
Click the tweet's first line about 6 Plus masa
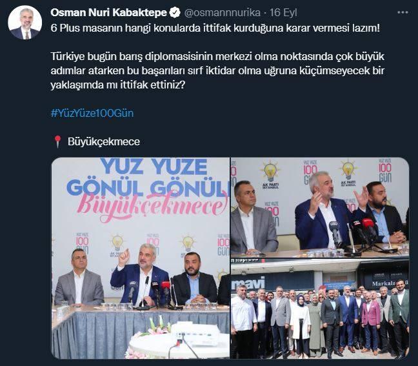coord(215,28)
